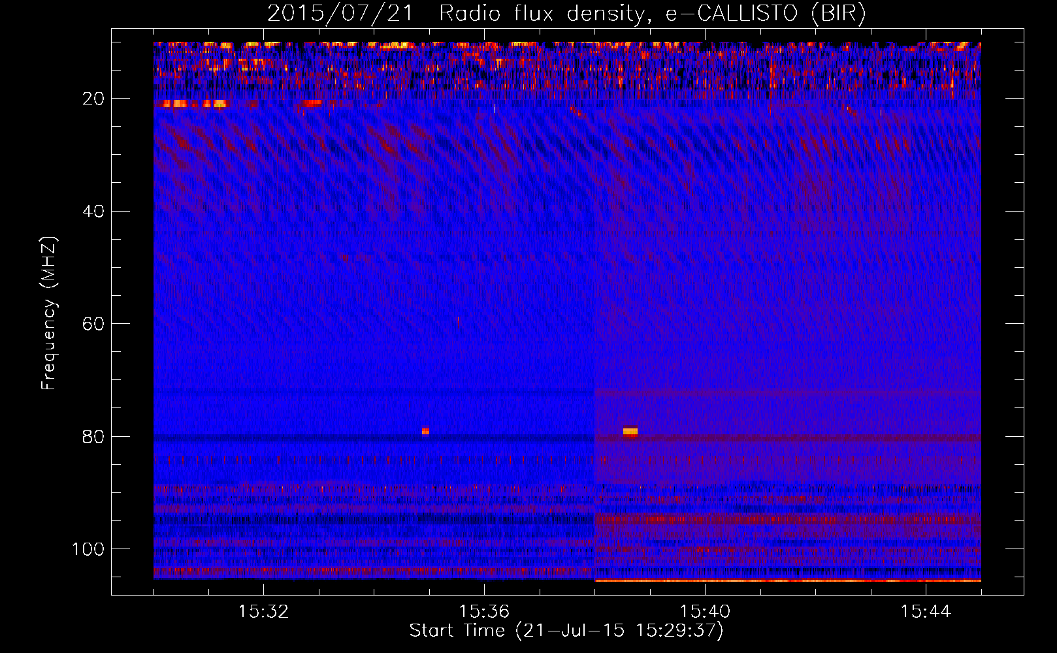
Task: Click the 20 tick label on frequency axis
Action: click(93, 99)
